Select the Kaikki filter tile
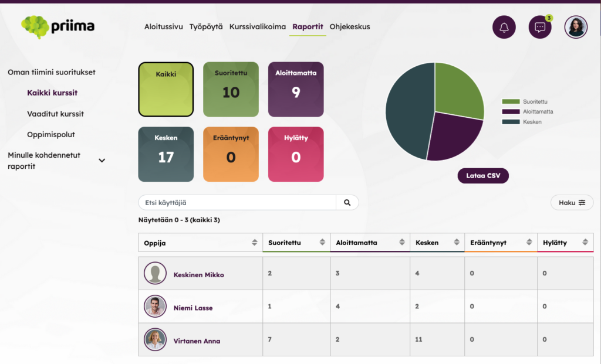The height and width of the screenshot is (364, 601). point(166,89)
